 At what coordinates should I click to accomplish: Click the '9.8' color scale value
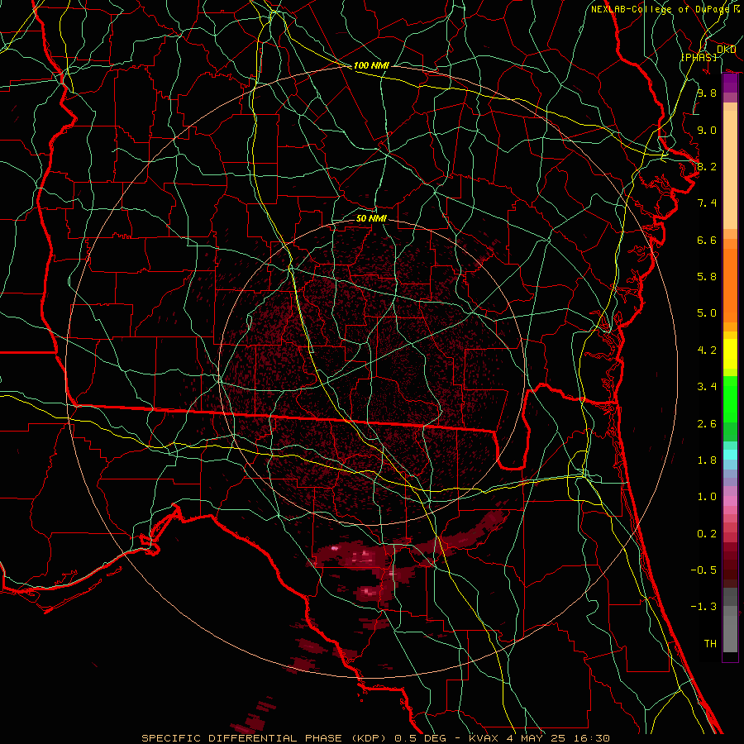pyautogui.click(x=707, y=93)
